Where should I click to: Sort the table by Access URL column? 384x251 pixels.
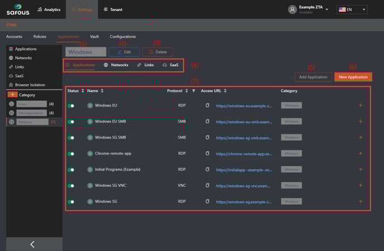pyautogui.click(x=224, y=90)
